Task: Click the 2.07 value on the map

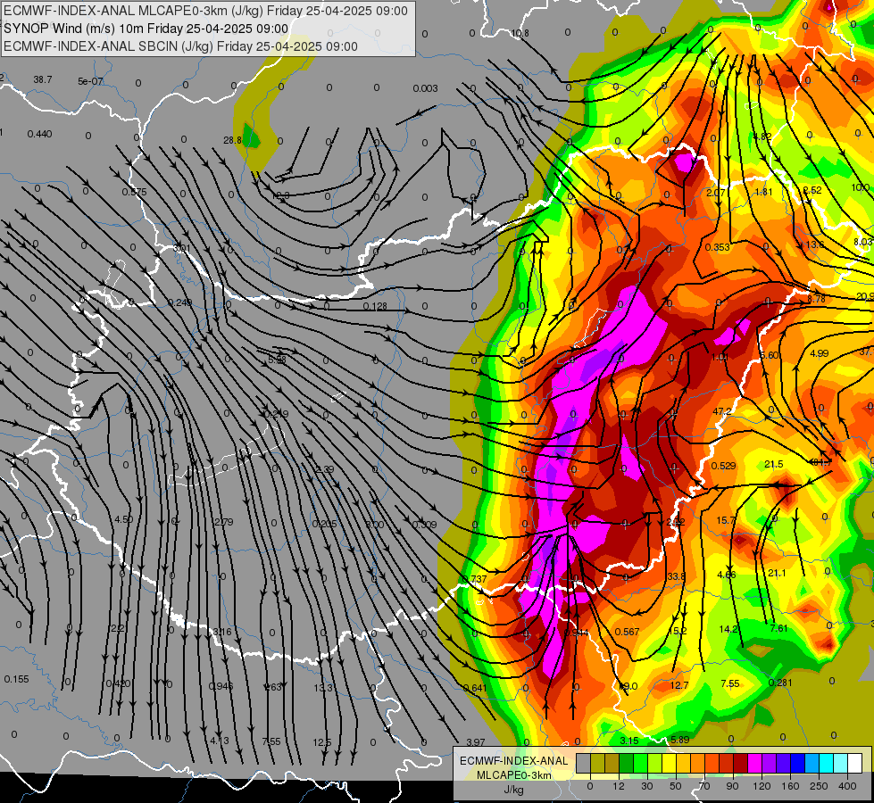Action: [716, 192]
